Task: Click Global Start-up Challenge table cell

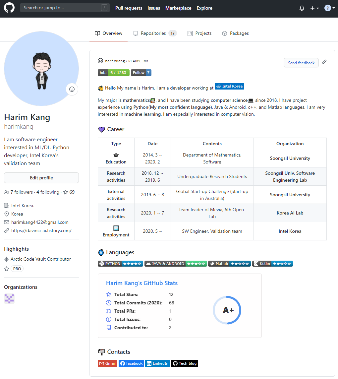Action: 212,195
